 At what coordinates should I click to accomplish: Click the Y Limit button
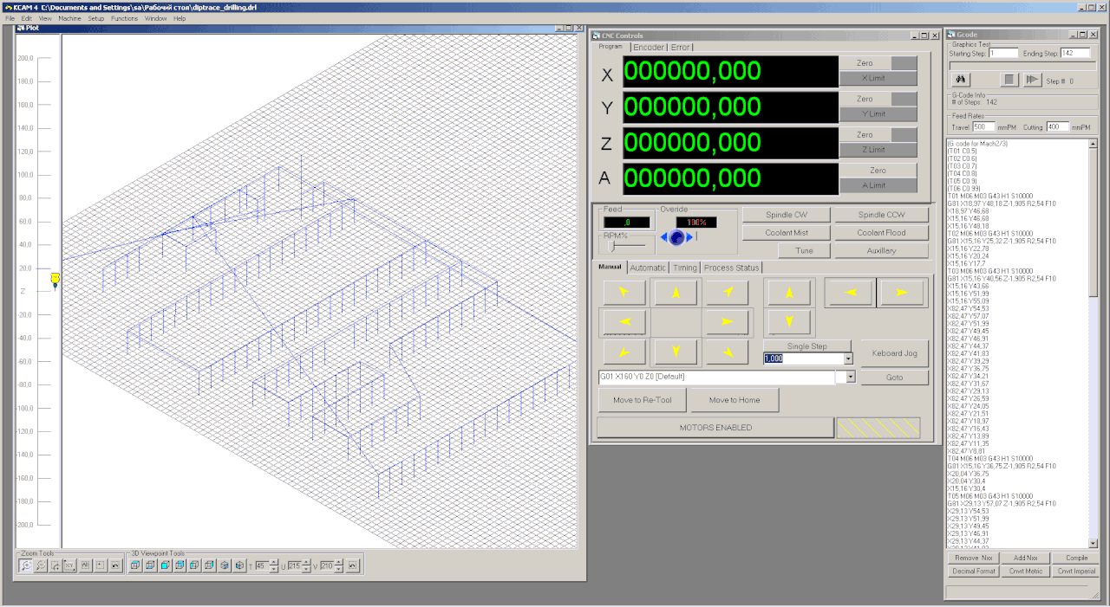pos(878,114)
